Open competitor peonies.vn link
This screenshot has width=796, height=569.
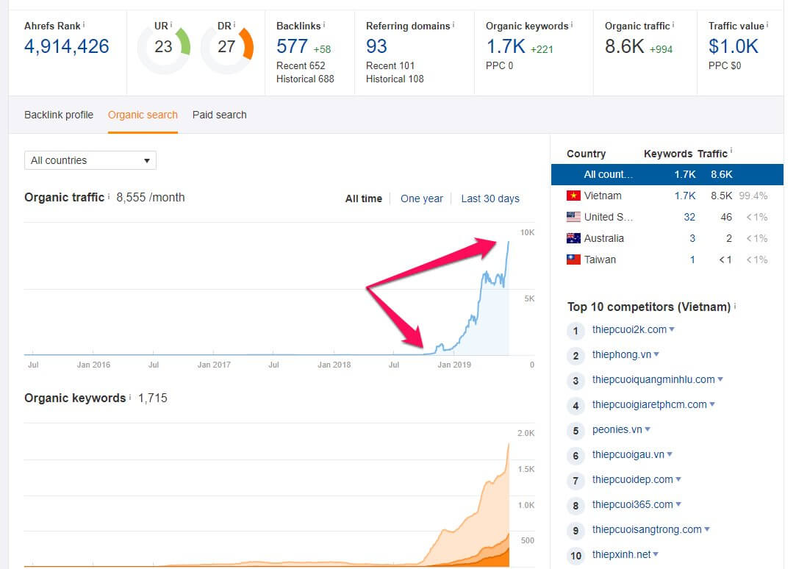(617, 429)
